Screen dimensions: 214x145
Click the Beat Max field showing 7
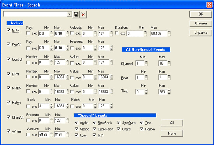[x=163, y=77]
